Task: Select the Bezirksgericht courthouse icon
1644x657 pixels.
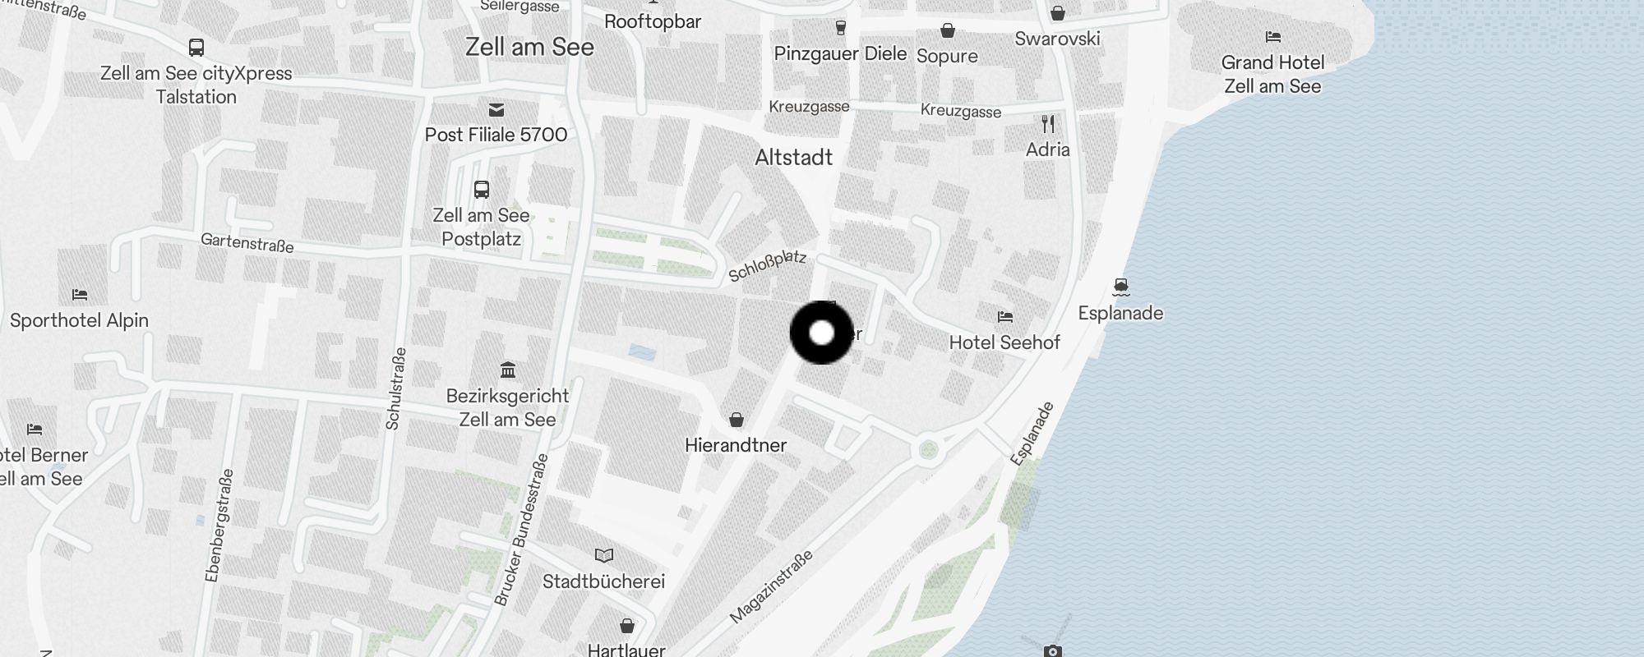Action: pyautogui.click(x=508, y=370)
